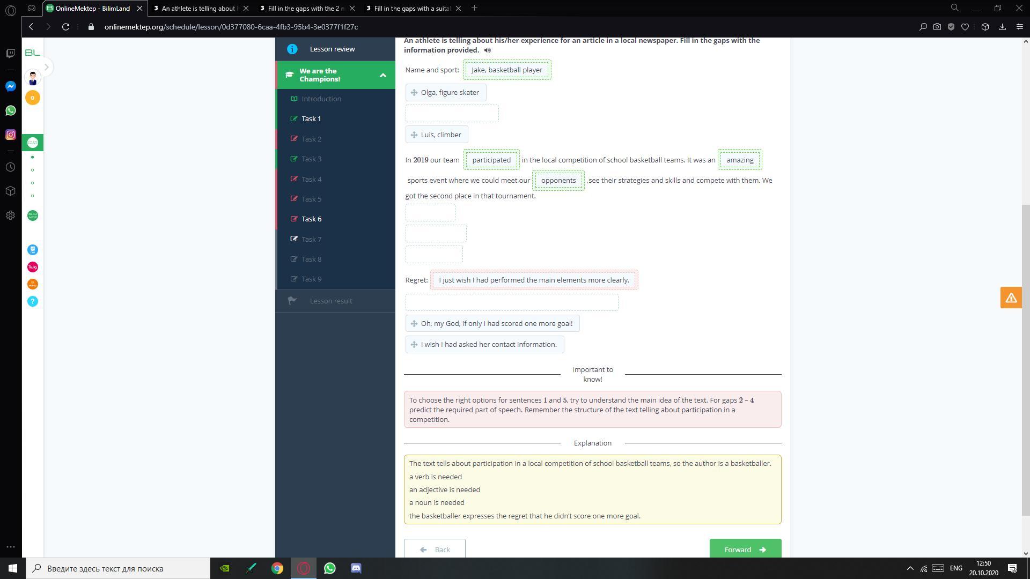Show hidden system tray icons
The height and width of the screenshot is (579, 1030).
(910, 568)
